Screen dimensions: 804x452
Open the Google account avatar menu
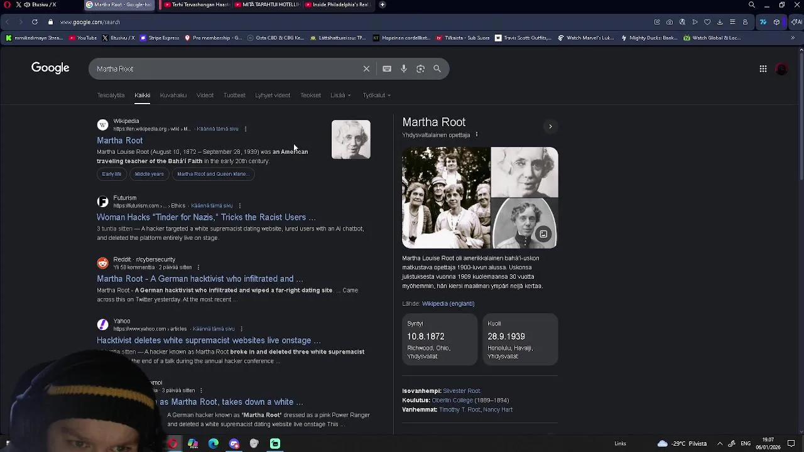coord(782,69)
